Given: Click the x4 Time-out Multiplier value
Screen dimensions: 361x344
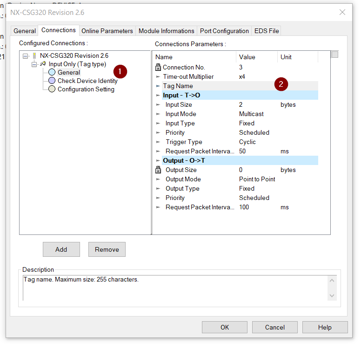Looking at the screenshot, I should pyautogui.click(x=242, y=76).
